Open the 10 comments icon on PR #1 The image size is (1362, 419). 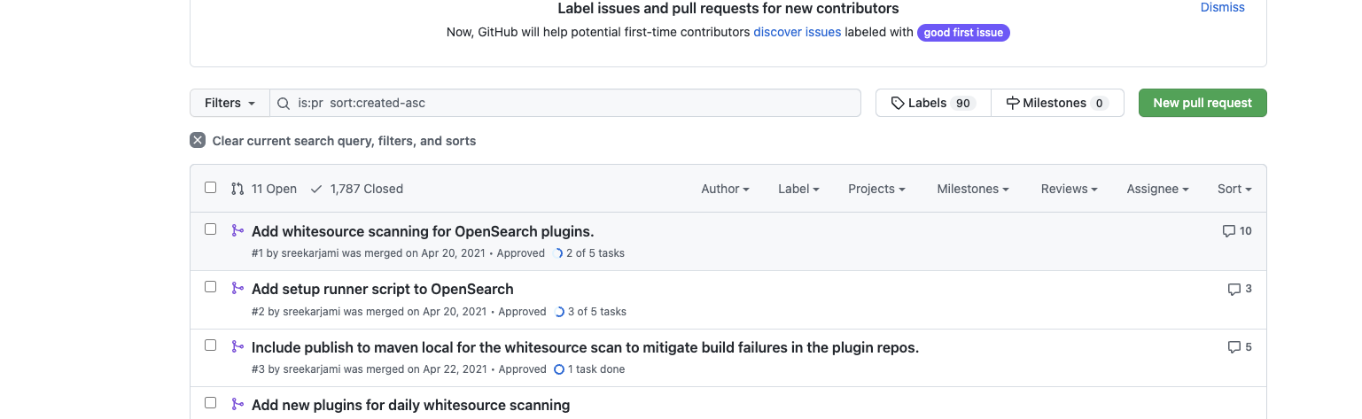[x=1237, y=231]
